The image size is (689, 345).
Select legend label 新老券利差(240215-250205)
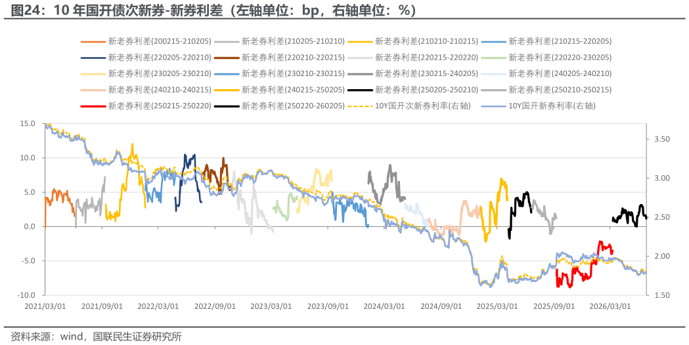coord(294,90)
